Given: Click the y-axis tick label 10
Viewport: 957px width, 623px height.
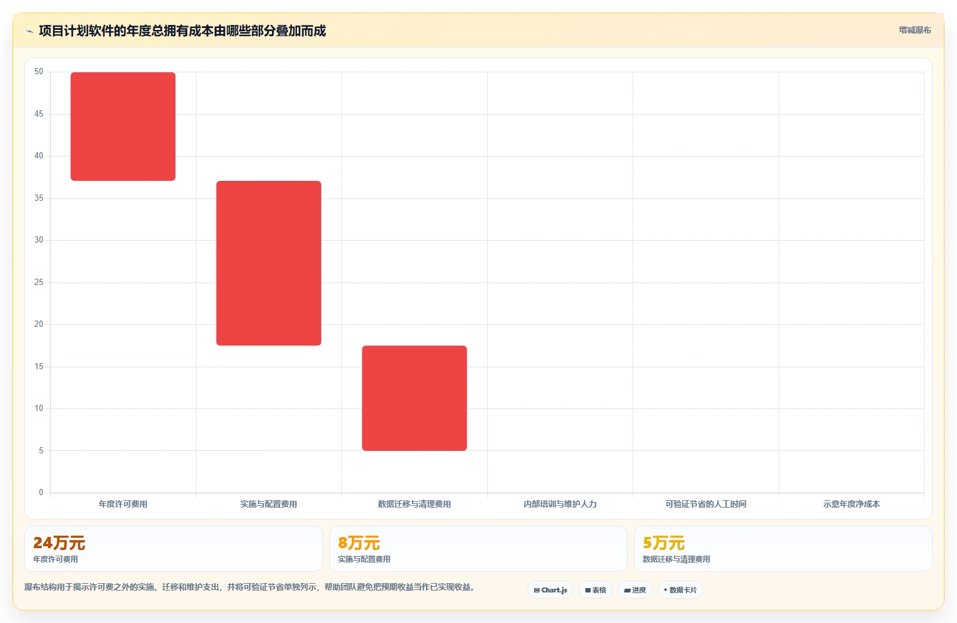Looking at the screenshot, I should (39, 408).
